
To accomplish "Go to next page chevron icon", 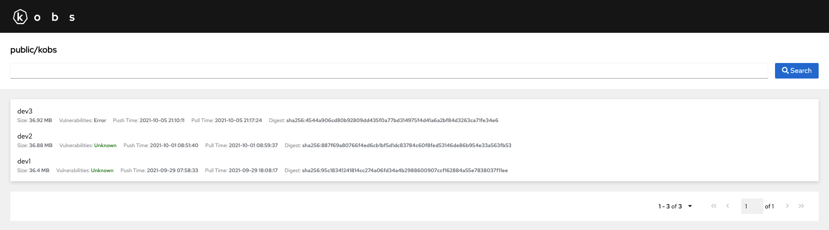I will (788, 206).
